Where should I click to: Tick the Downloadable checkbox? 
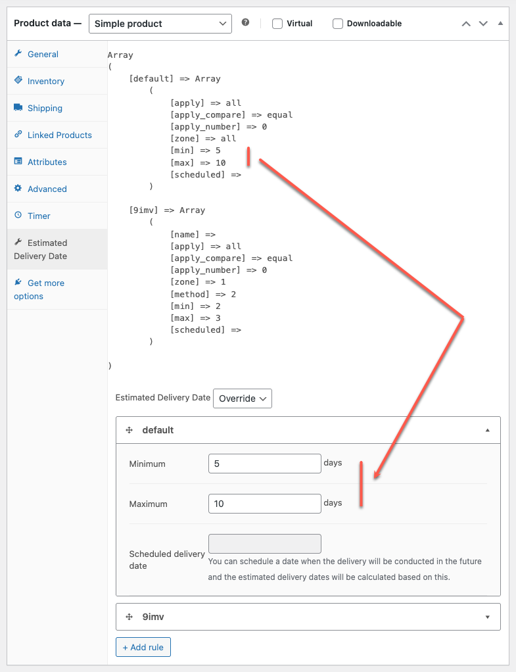[338, 24]
